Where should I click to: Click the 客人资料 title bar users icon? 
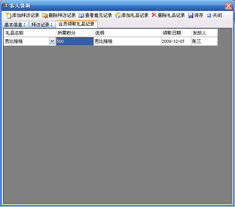[5, 6]
